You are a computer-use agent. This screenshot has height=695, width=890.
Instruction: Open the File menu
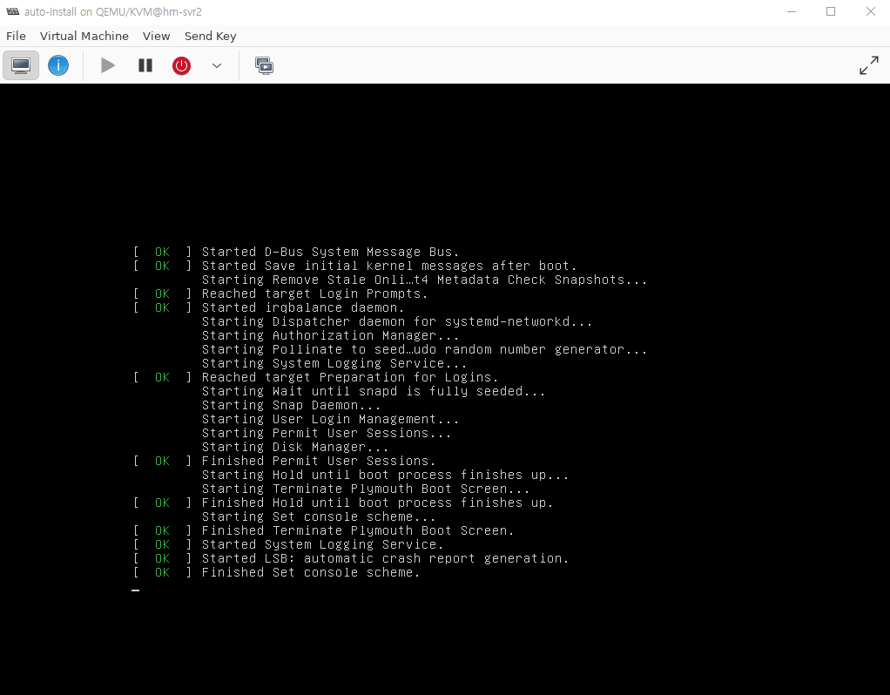click(16, 36)
